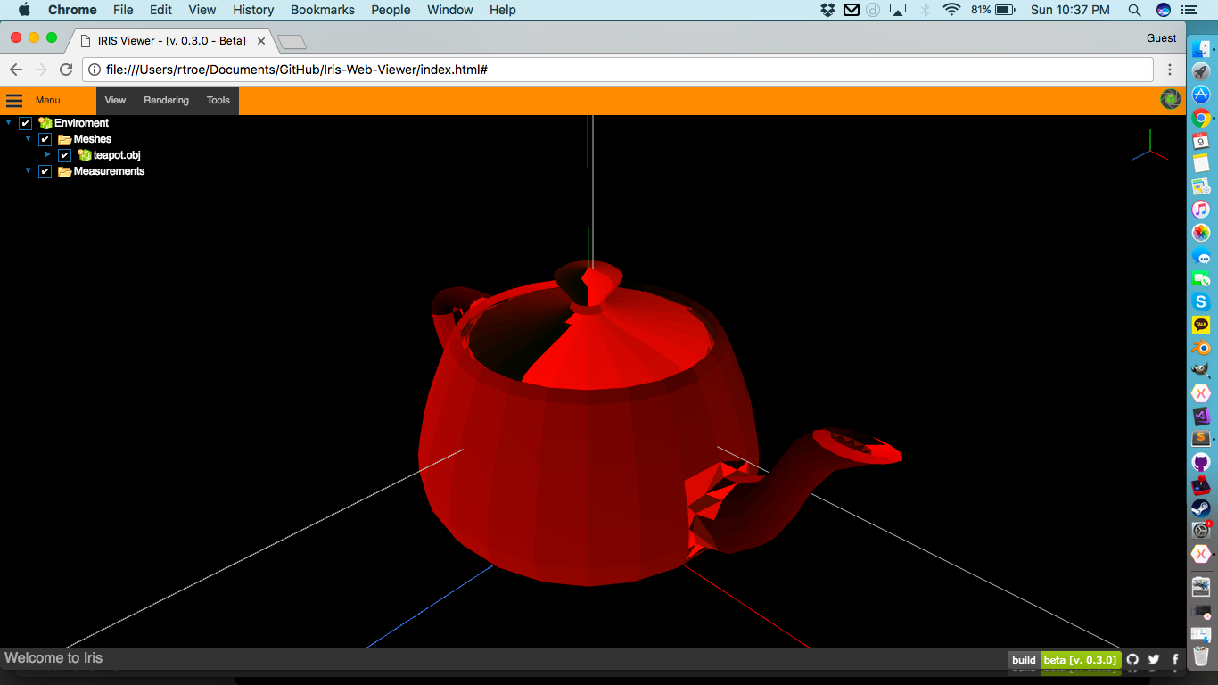Select the Measurements tree label

tap(109, 171)
